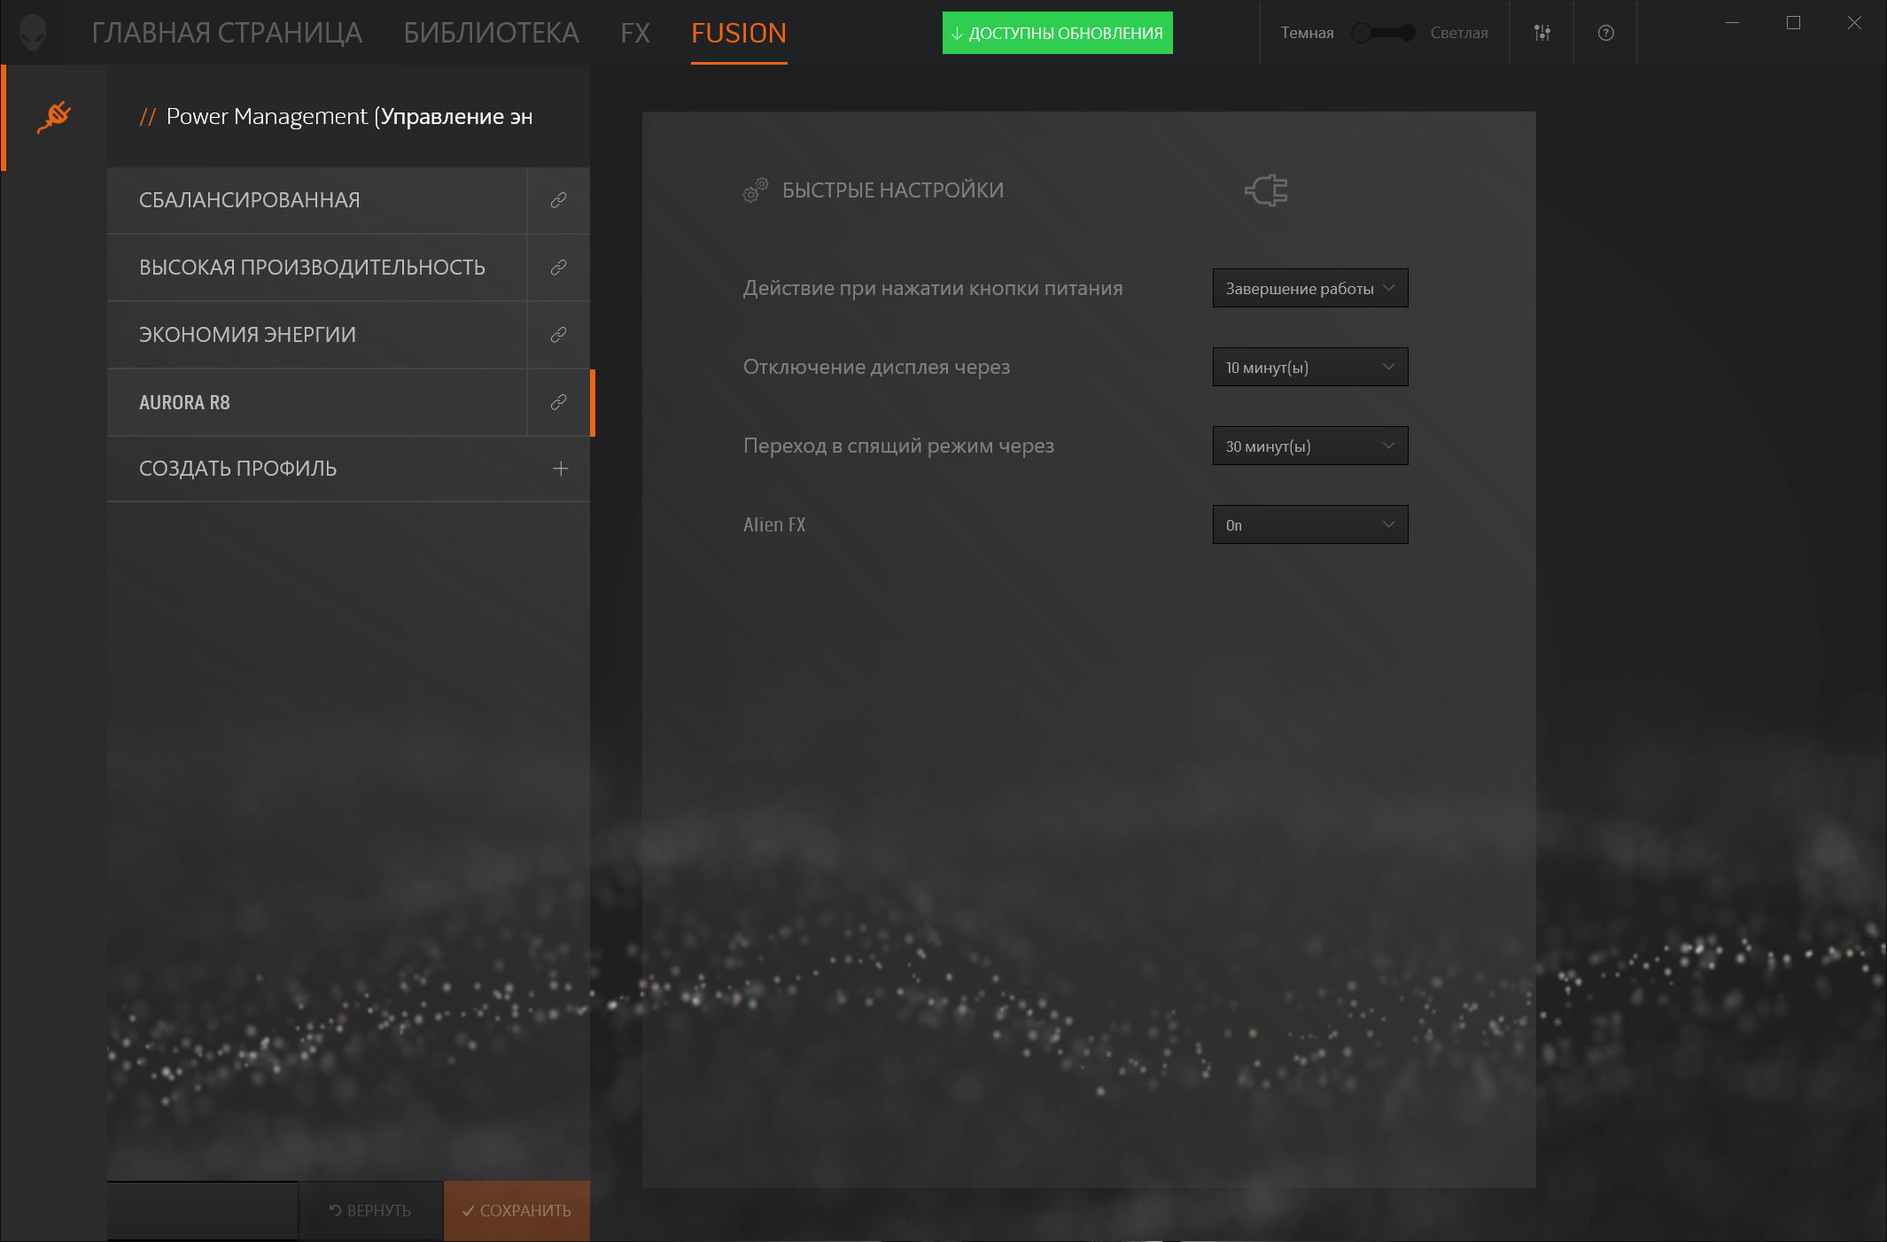The image size is (1887, 1242).
Task: Click link icon beside AURORA R8 profile
Action: (x=558, y=402)
